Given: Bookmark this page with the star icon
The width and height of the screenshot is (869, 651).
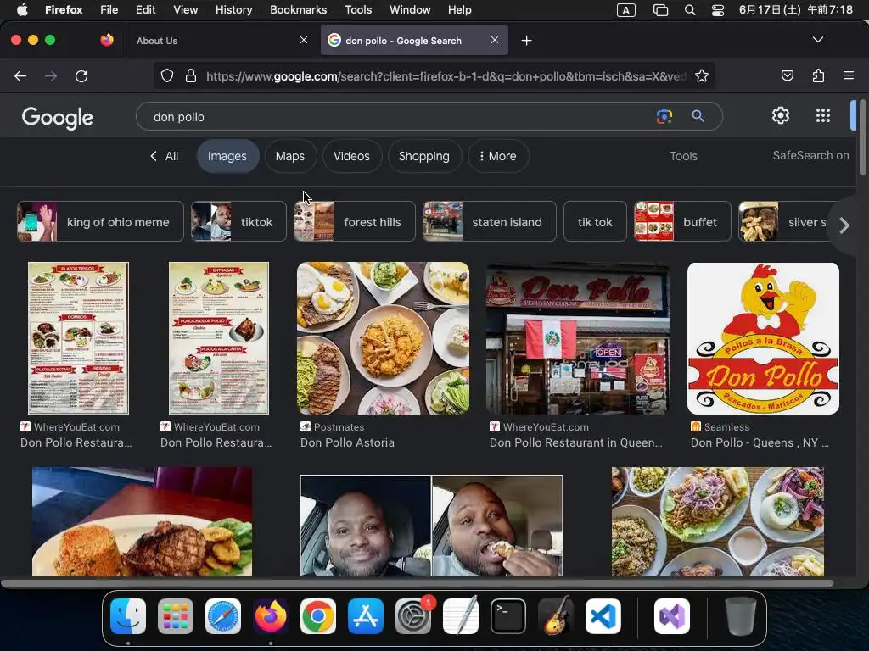Looking at the screenshot, I should 702,75.
